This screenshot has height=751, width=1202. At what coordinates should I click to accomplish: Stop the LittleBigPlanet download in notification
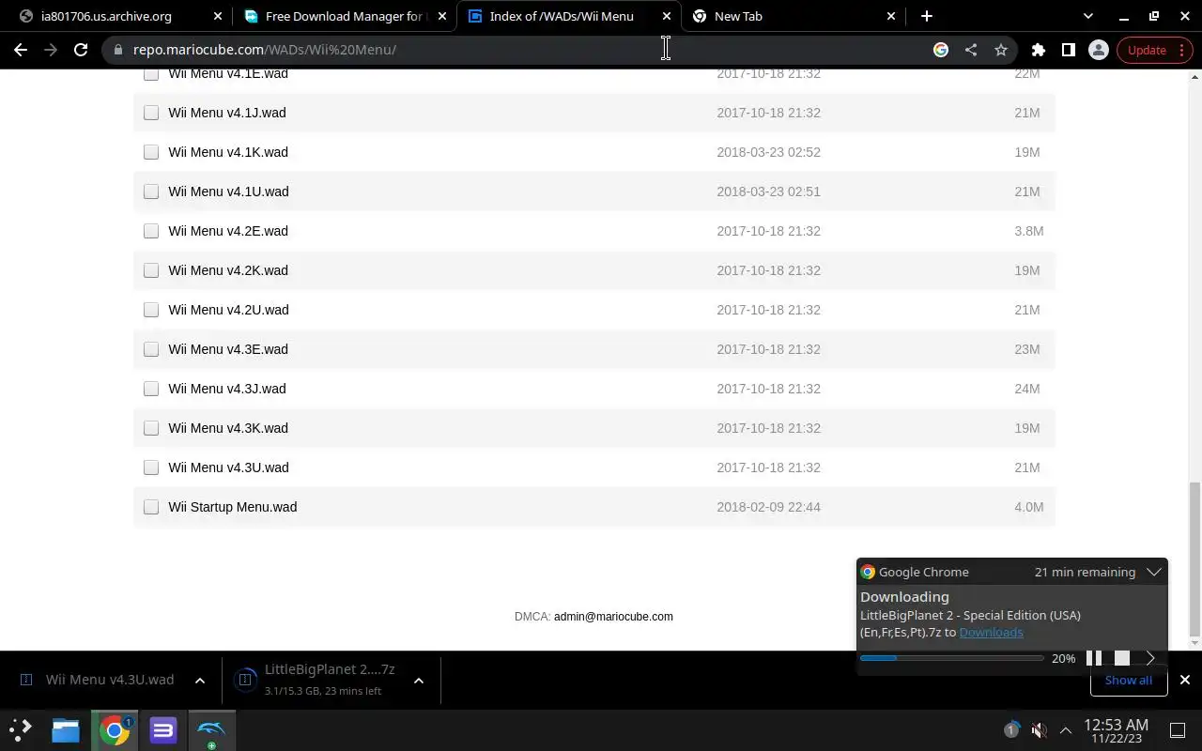click(1122, 658)
